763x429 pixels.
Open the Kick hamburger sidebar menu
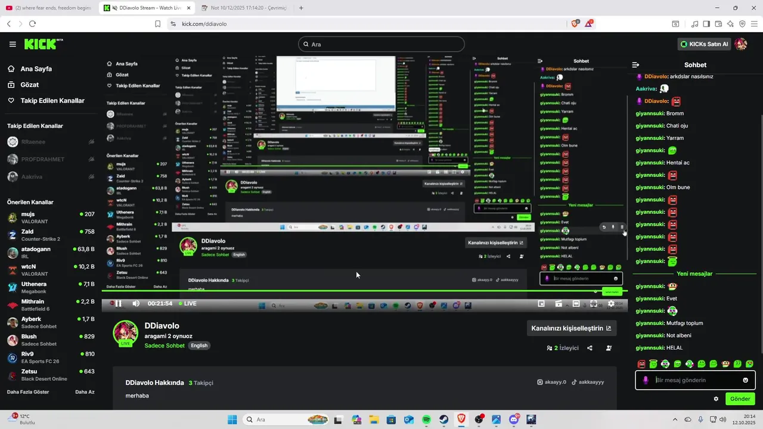point(13,44)
